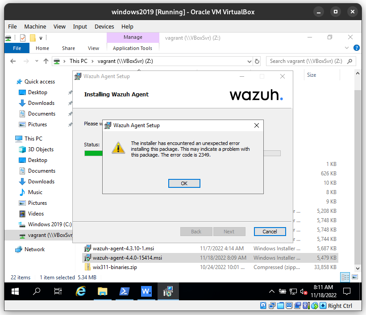
Task: Open the Quick Access Toolbar customize dropdown
Action: [41, 38]
